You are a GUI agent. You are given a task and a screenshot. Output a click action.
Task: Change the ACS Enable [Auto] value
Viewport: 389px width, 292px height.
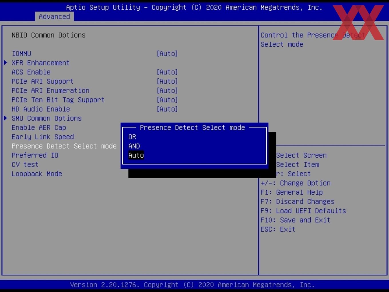(167, 72)
